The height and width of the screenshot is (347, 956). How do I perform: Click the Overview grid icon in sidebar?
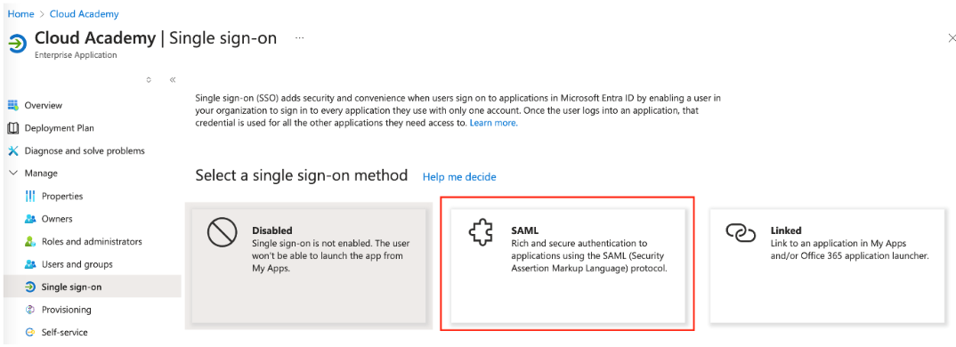[x=12, y=106]
